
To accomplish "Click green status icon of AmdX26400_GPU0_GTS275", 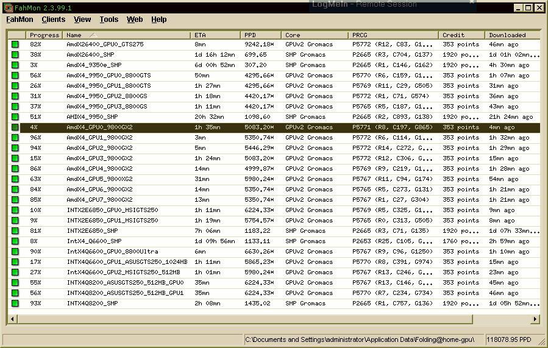I will pyautogui.click(x=15, y=44).
